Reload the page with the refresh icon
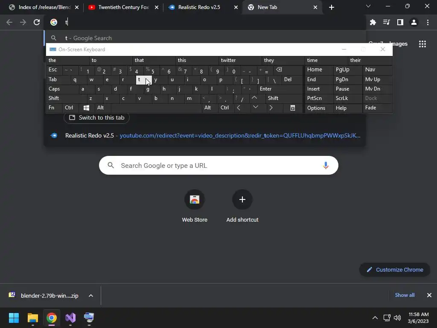 click(37, 22)
